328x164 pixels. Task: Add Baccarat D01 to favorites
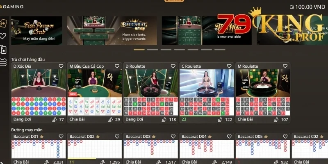point(61,136)
